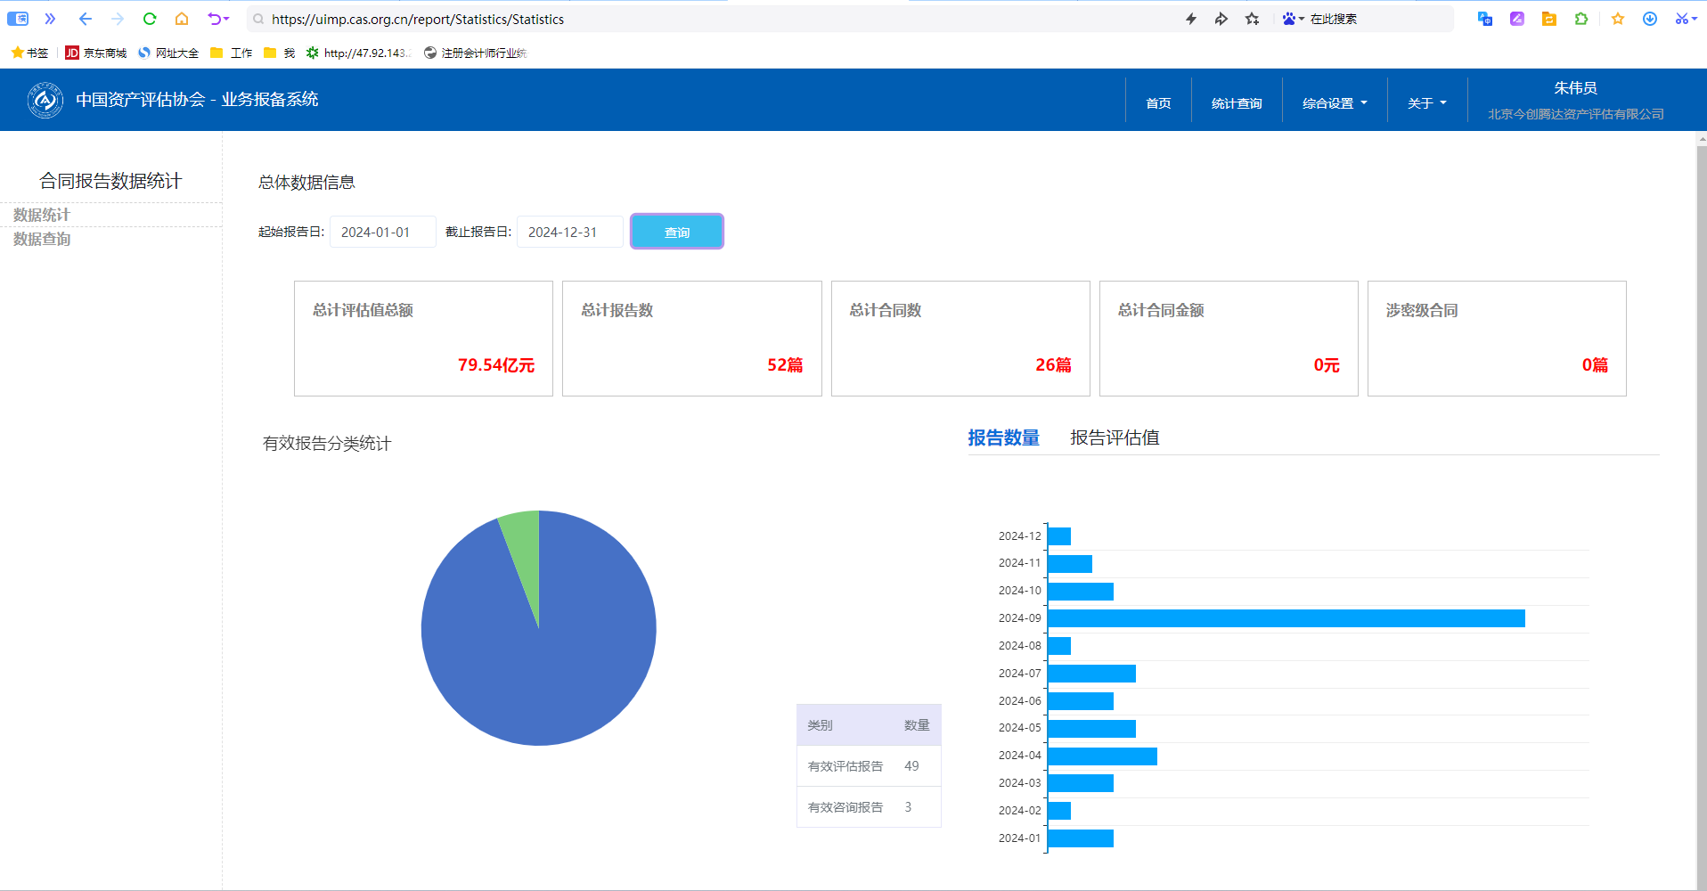Click the 2024-09 bar in the chart
The width and height of the screenshot is (1707, 891).
(1286, 618)
